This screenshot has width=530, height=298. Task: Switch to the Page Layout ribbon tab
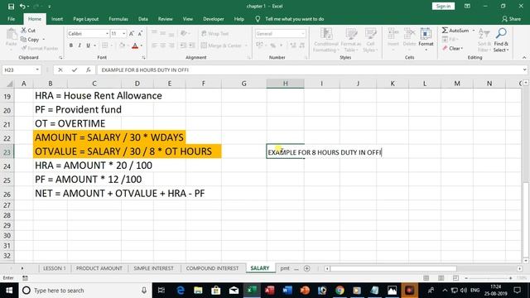pyautogui.click(x=86, y=19)
